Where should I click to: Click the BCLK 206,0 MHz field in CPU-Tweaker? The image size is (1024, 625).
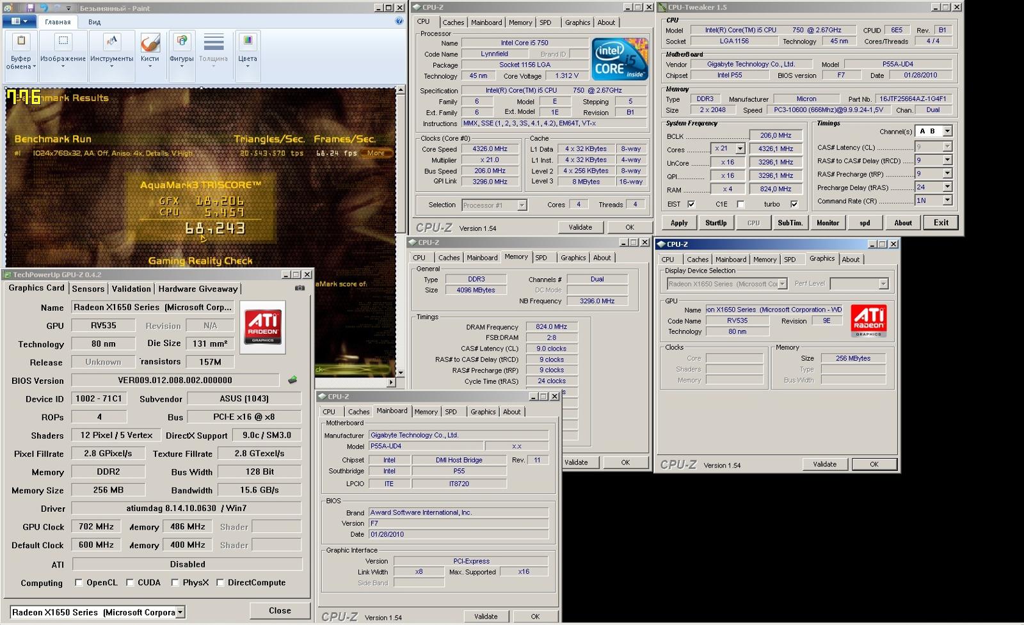(776, 136)
